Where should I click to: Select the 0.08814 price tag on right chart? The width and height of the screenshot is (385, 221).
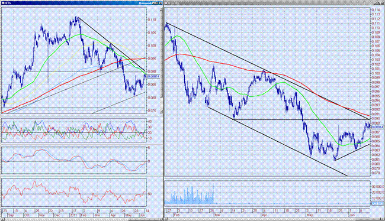click(378, 127)
